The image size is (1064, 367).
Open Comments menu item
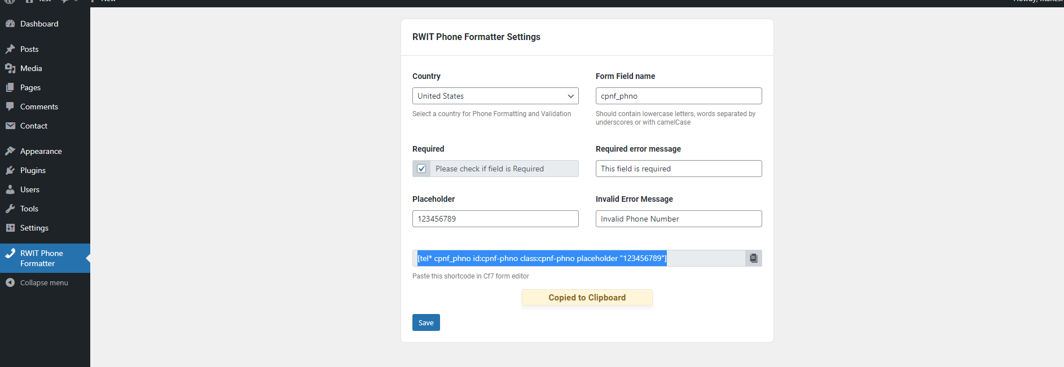pyautogui.click(x=45, y=107)
